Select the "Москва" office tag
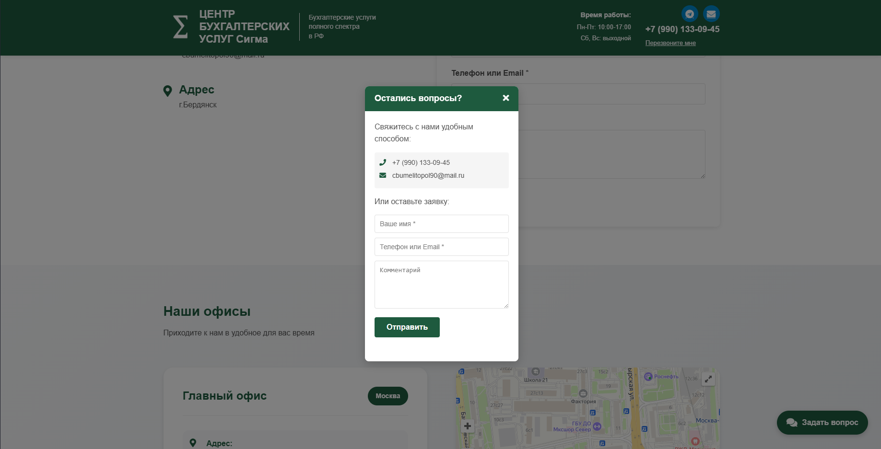The width and height of the screenshot is (881, 449). [388, 396]
